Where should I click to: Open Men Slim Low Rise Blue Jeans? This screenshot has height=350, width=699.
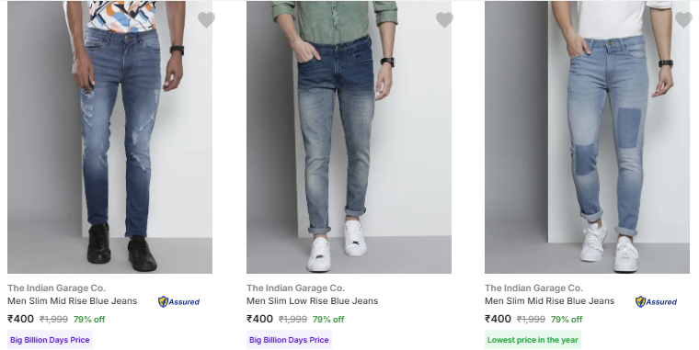312,301
